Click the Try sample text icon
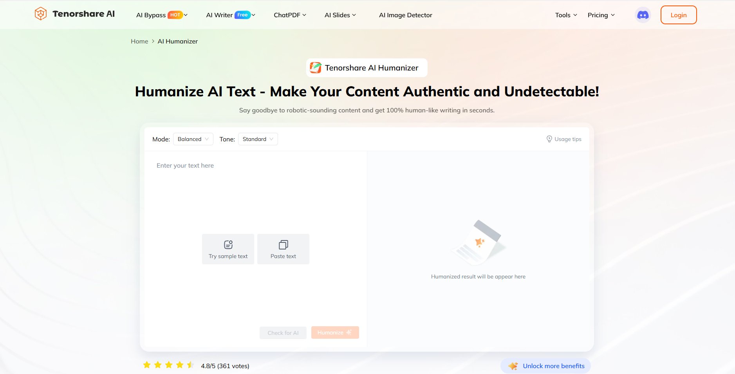The width and height of the screenshot is (735, 374). click(x=228, y=245)
